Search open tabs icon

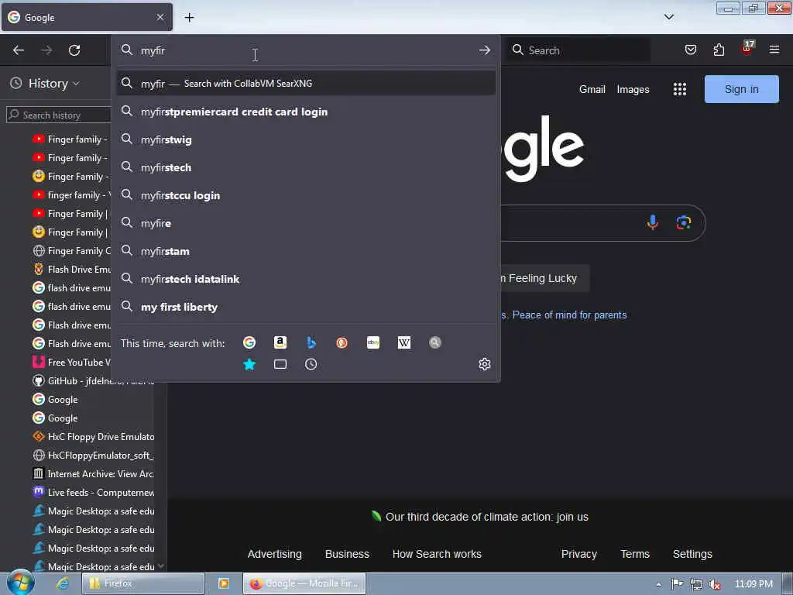(280, 364)
